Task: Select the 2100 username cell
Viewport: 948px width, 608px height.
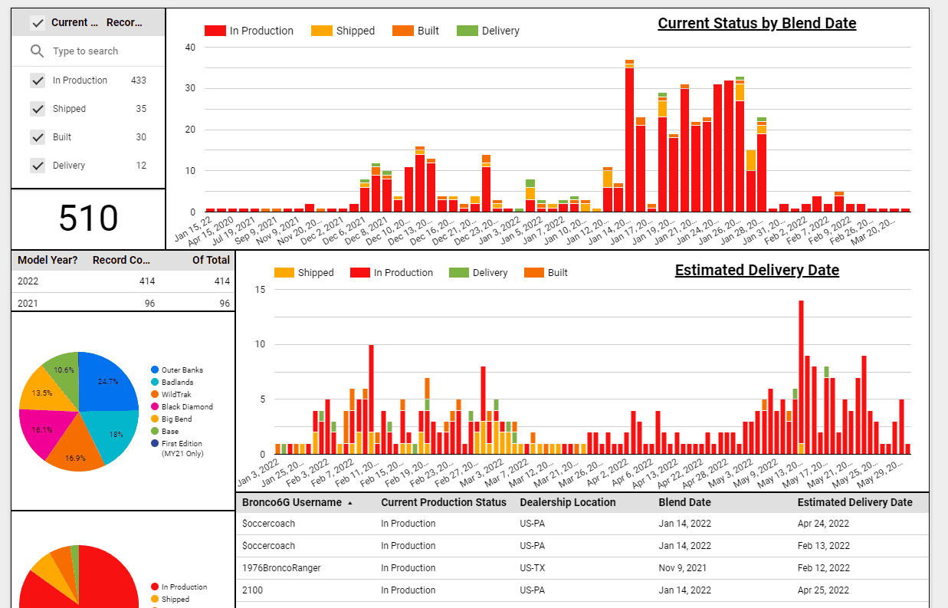Action: (x=252, y=590)
